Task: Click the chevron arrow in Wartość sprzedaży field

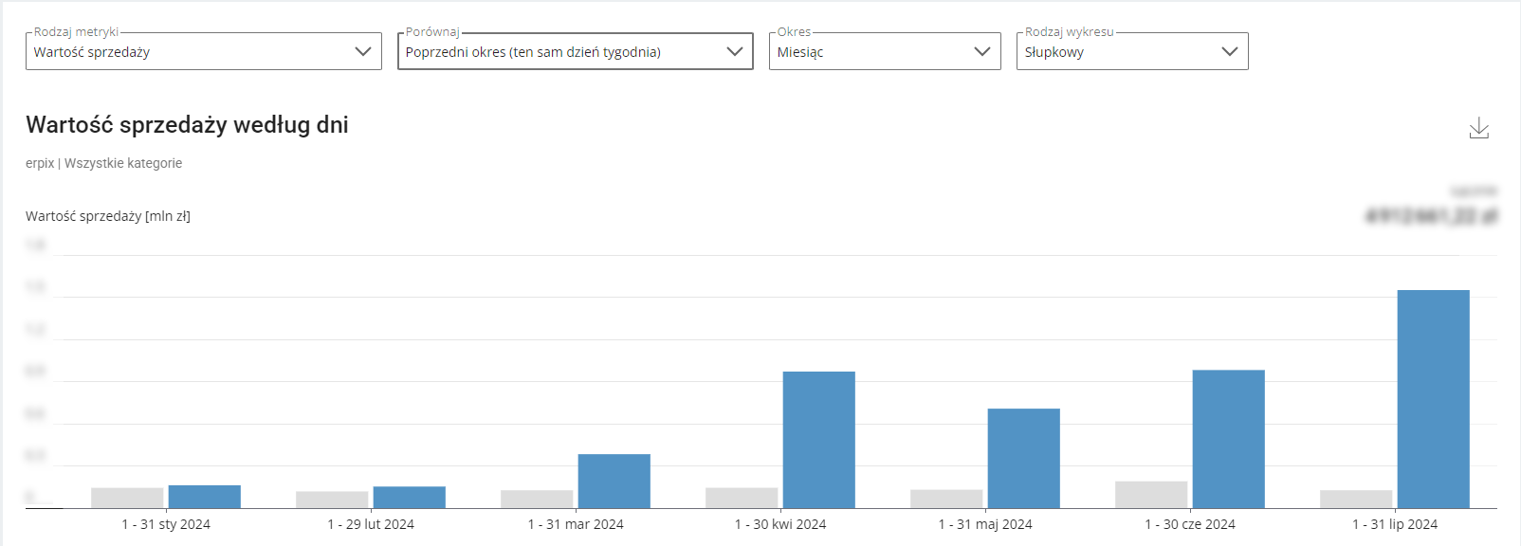Action: 362,51
